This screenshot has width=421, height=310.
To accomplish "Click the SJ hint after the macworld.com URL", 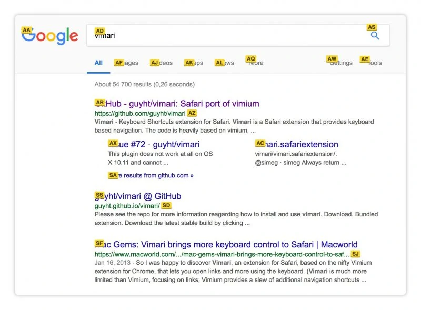I will (355, 254).
